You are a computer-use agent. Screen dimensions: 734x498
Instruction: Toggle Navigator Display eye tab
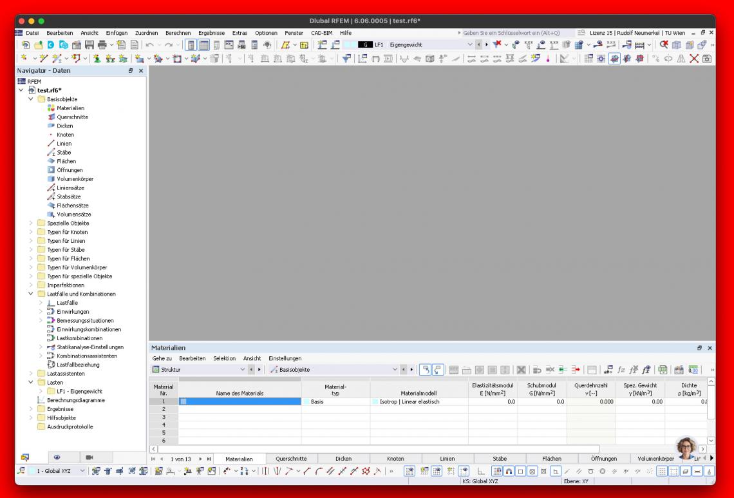(x=57, y=457)
